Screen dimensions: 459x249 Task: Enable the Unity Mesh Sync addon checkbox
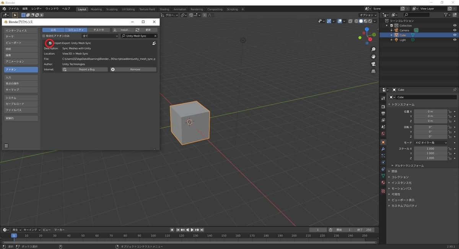tap(50, 43)
